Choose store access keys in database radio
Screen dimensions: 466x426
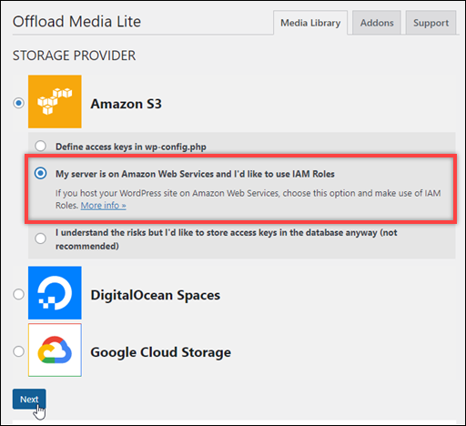(x=40, y=238)
